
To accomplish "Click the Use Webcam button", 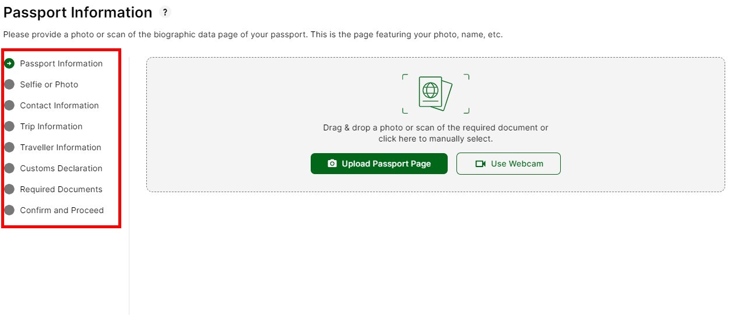I will [508, 164].
